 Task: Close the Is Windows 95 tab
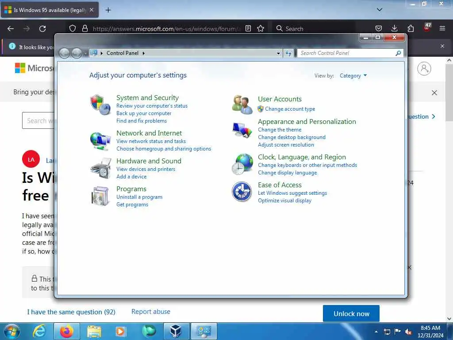pos(92,10)
